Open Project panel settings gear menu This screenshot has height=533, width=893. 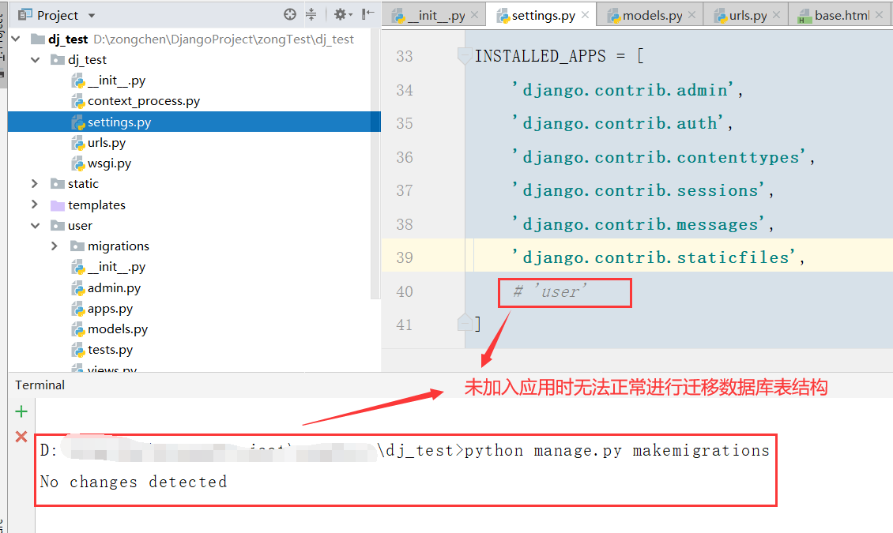(342, 14)
